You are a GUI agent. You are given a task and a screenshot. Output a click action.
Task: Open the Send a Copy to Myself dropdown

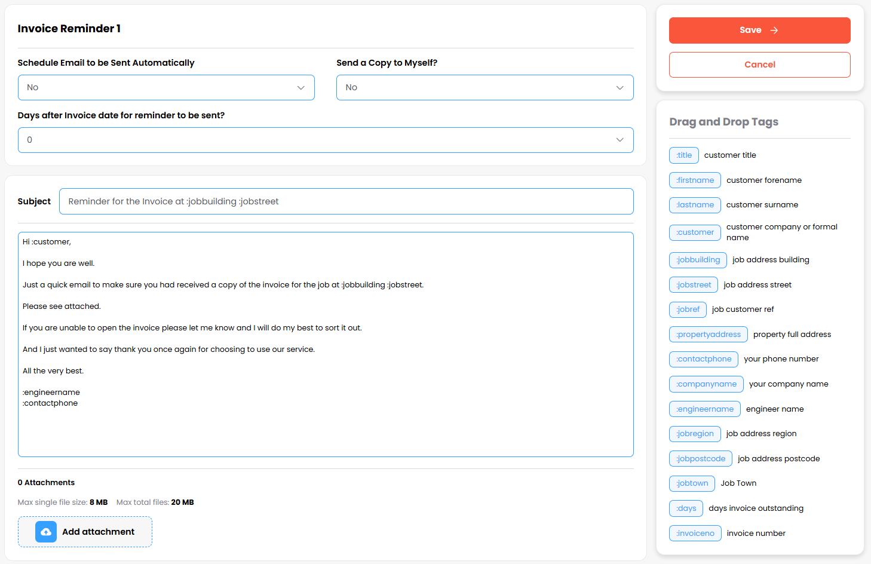(x=484, y=88)
